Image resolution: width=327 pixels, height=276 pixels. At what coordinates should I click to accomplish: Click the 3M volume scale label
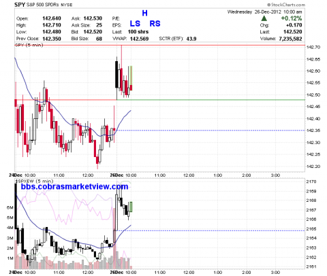(10, 238)
